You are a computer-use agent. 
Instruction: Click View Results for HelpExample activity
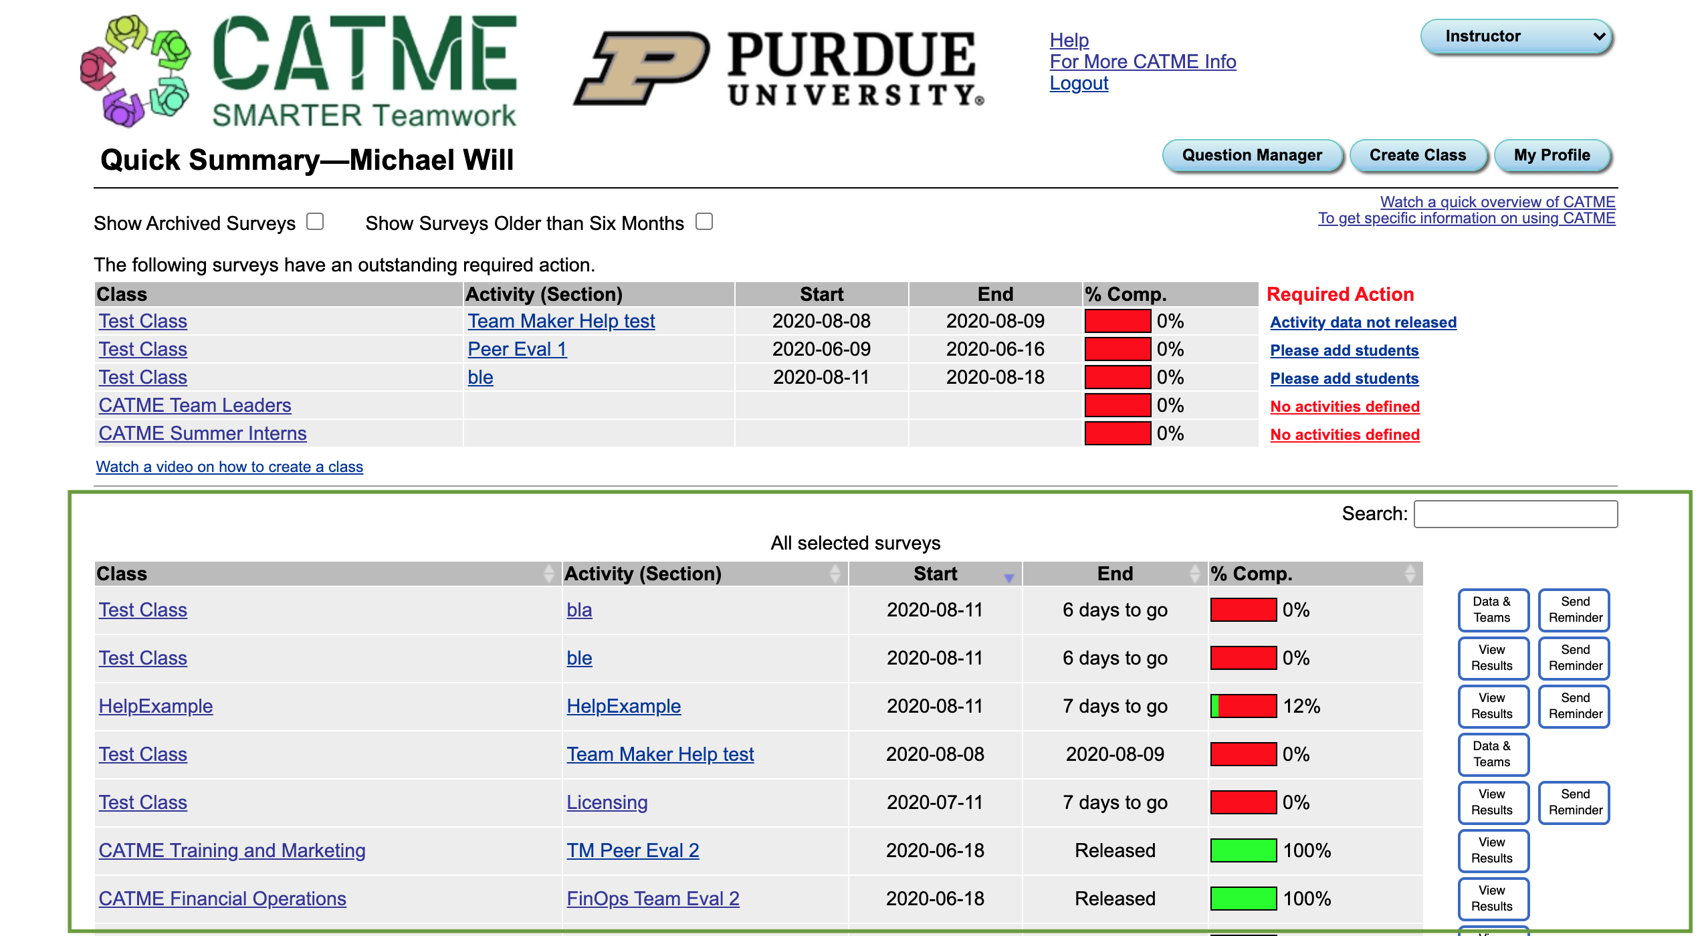point(1491,705)
